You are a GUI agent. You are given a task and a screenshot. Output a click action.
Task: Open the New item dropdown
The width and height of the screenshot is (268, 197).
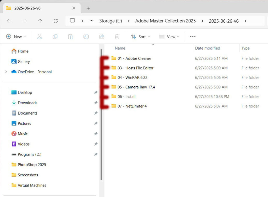pyautogui.click(x=16, y=37)
